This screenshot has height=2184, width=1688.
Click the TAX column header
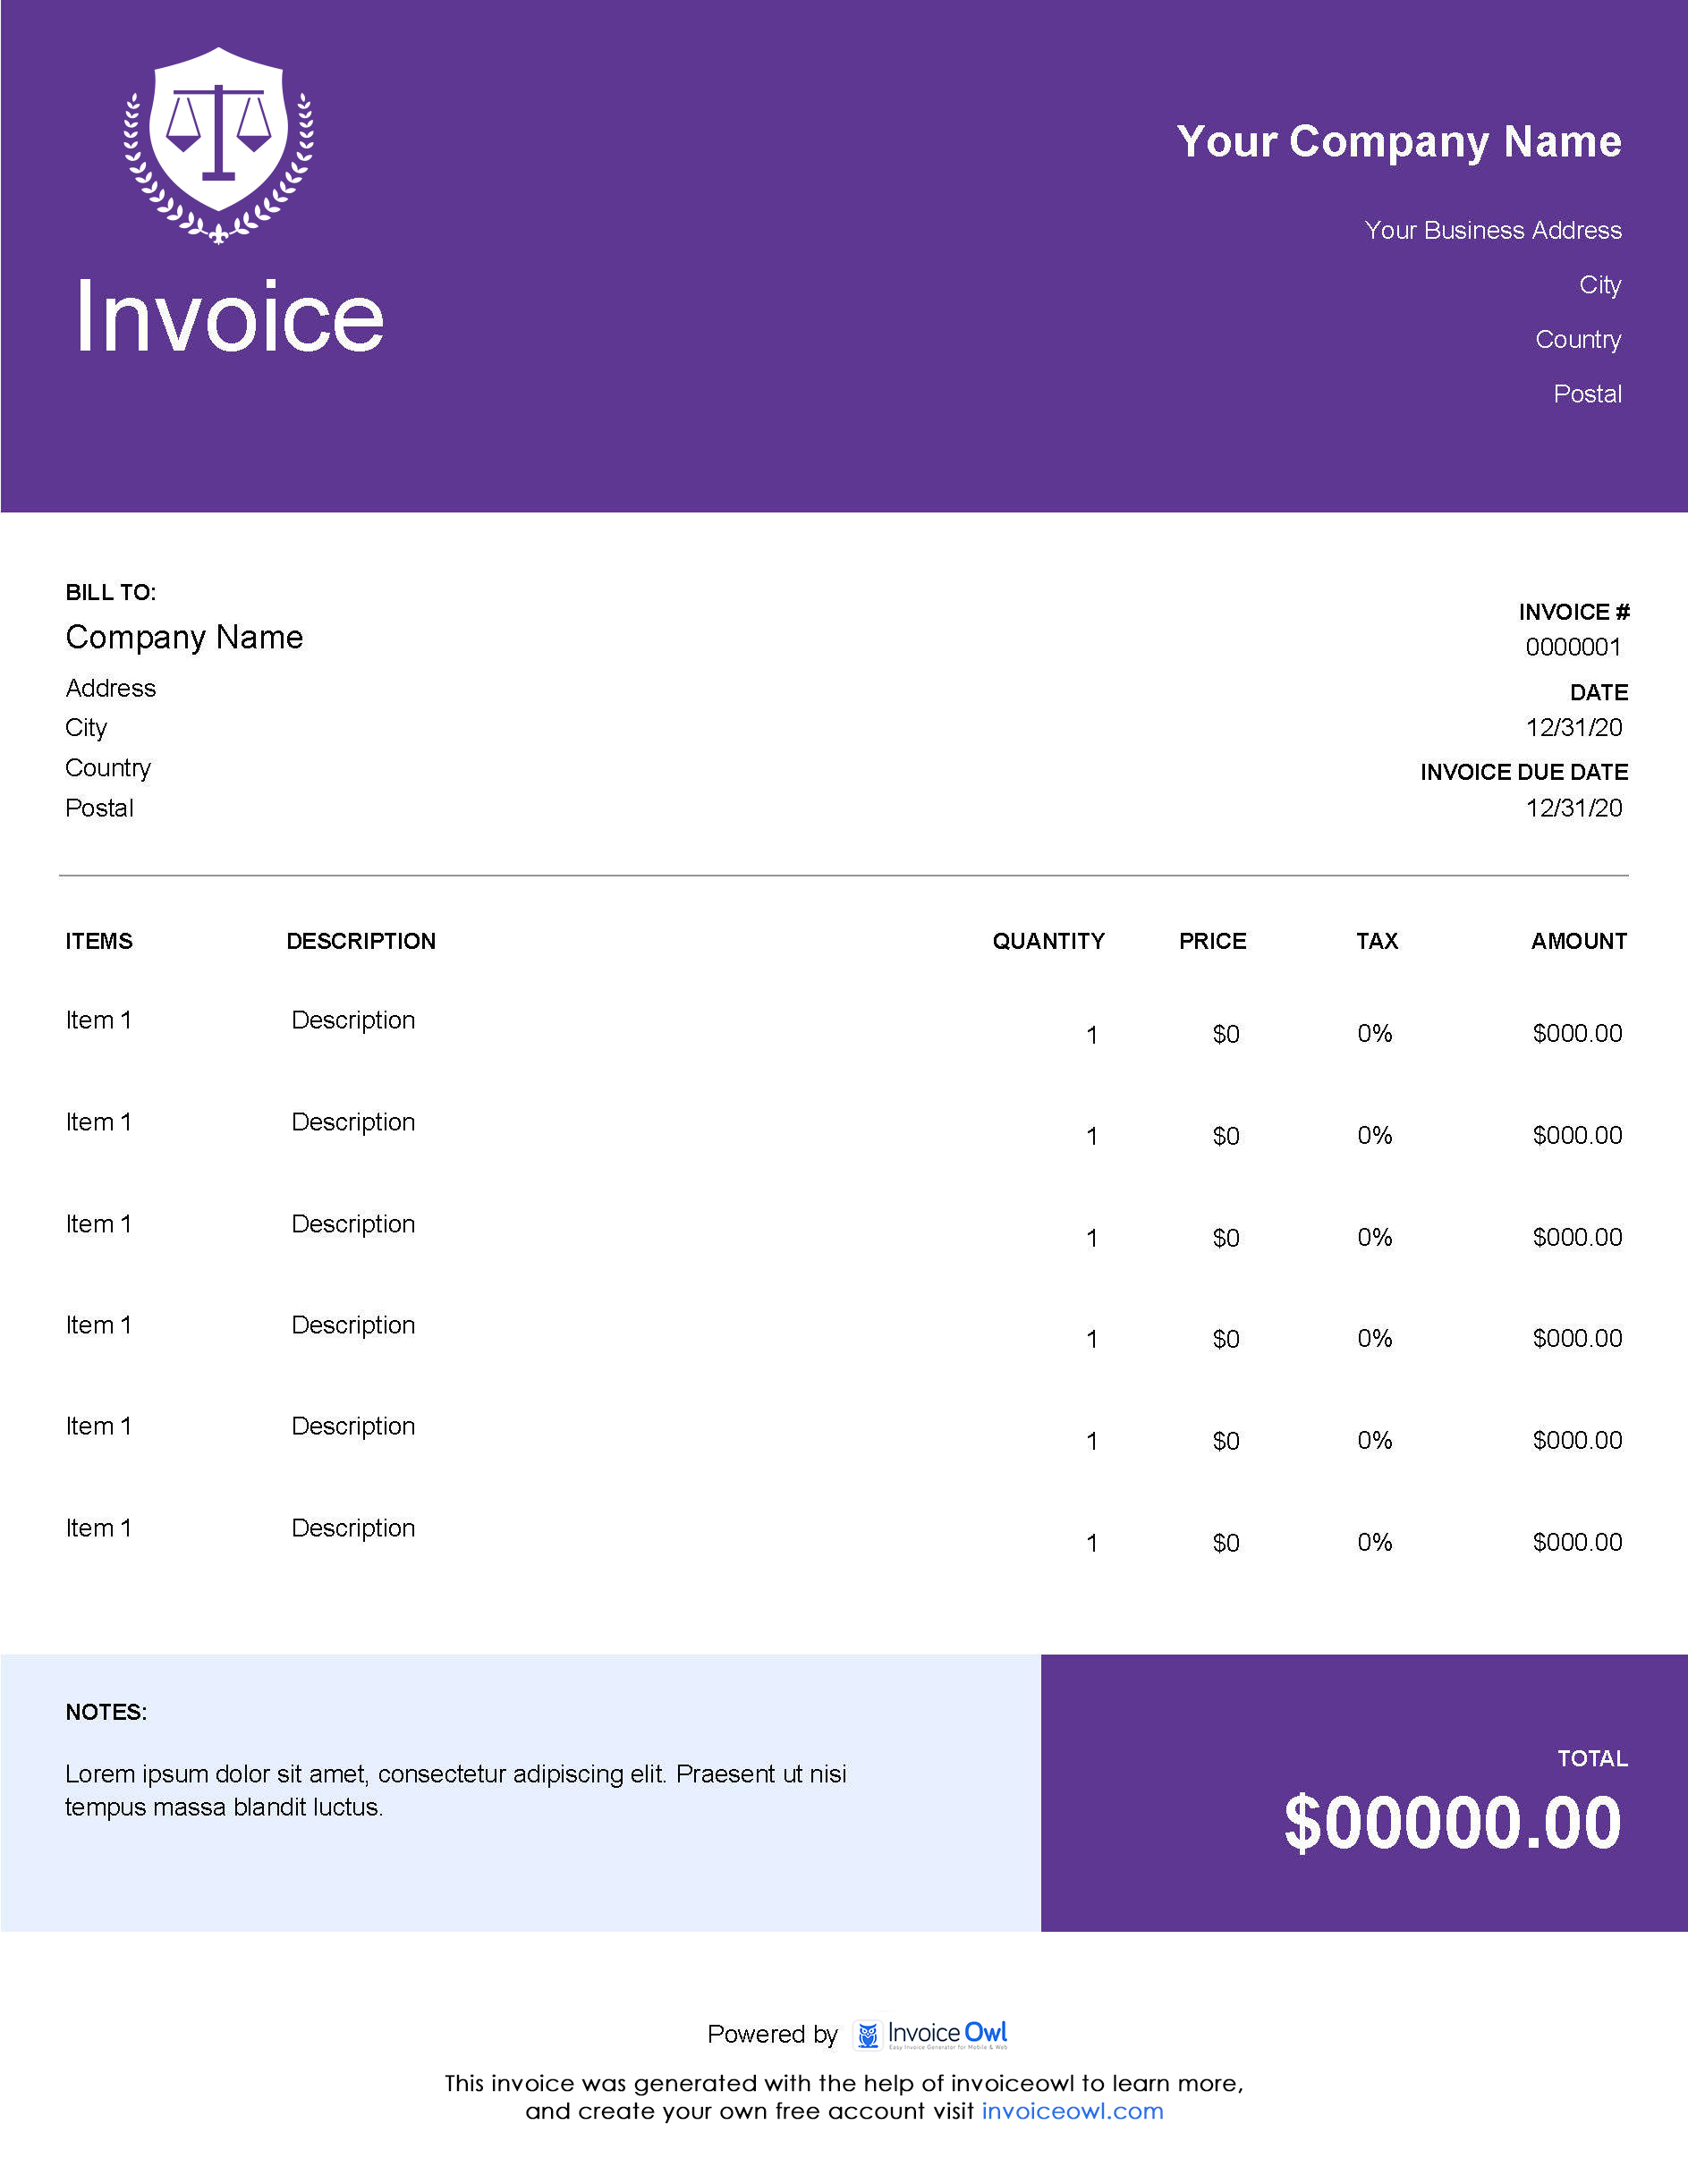tap(1376, 941)
